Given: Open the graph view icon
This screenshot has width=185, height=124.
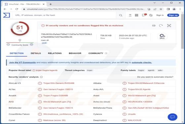Looking at the screenshot, I should 169,25.
